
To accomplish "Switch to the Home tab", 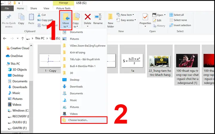I will [x=20, y=8].
